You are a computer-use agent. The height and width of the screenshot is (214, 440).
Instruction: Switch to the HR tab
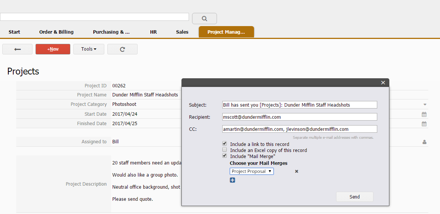(x=153, y=32)
